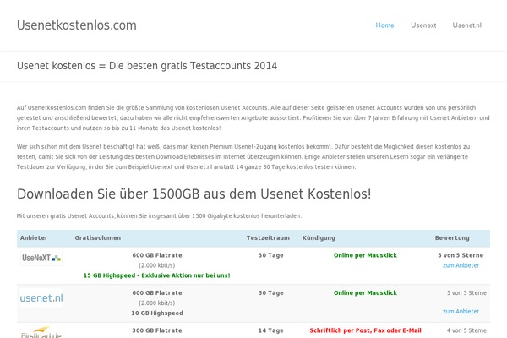Click the 'Testzeitraum' column header
Viewport: 507px width, 338px height.
point(268,237)
